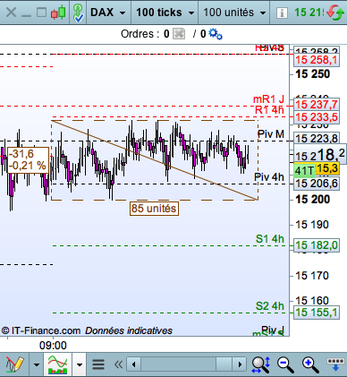The width and height of the screenshot is (347, 377).
Task: Open the hamburger list menu
Action: tap(98, 364)
